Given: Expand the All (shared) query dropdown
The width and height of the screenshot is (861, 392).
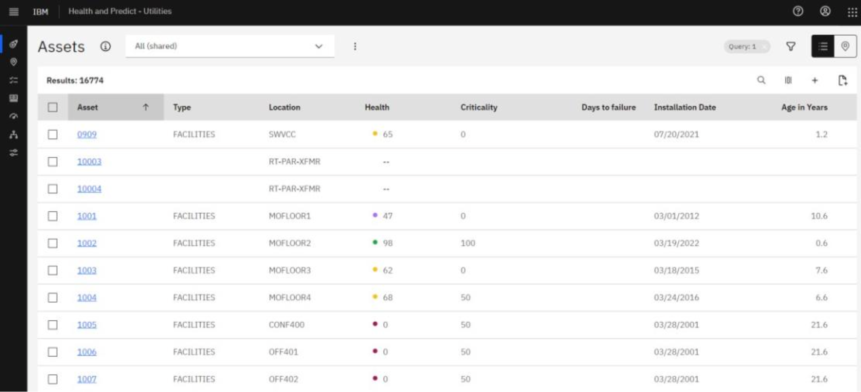Looking at the screenshot, I should (230, 46).
